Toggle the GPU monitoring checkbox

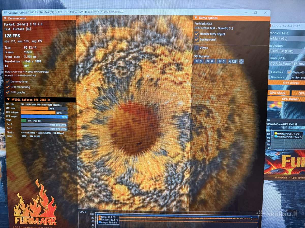click(x=7, y=87)
